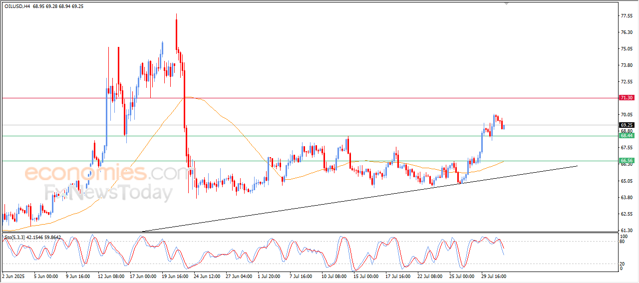The image size is (639, 283).
Task: Select the 27 Jun 04:00 time label
Action: pyautogui.click(x=238, y=276)
